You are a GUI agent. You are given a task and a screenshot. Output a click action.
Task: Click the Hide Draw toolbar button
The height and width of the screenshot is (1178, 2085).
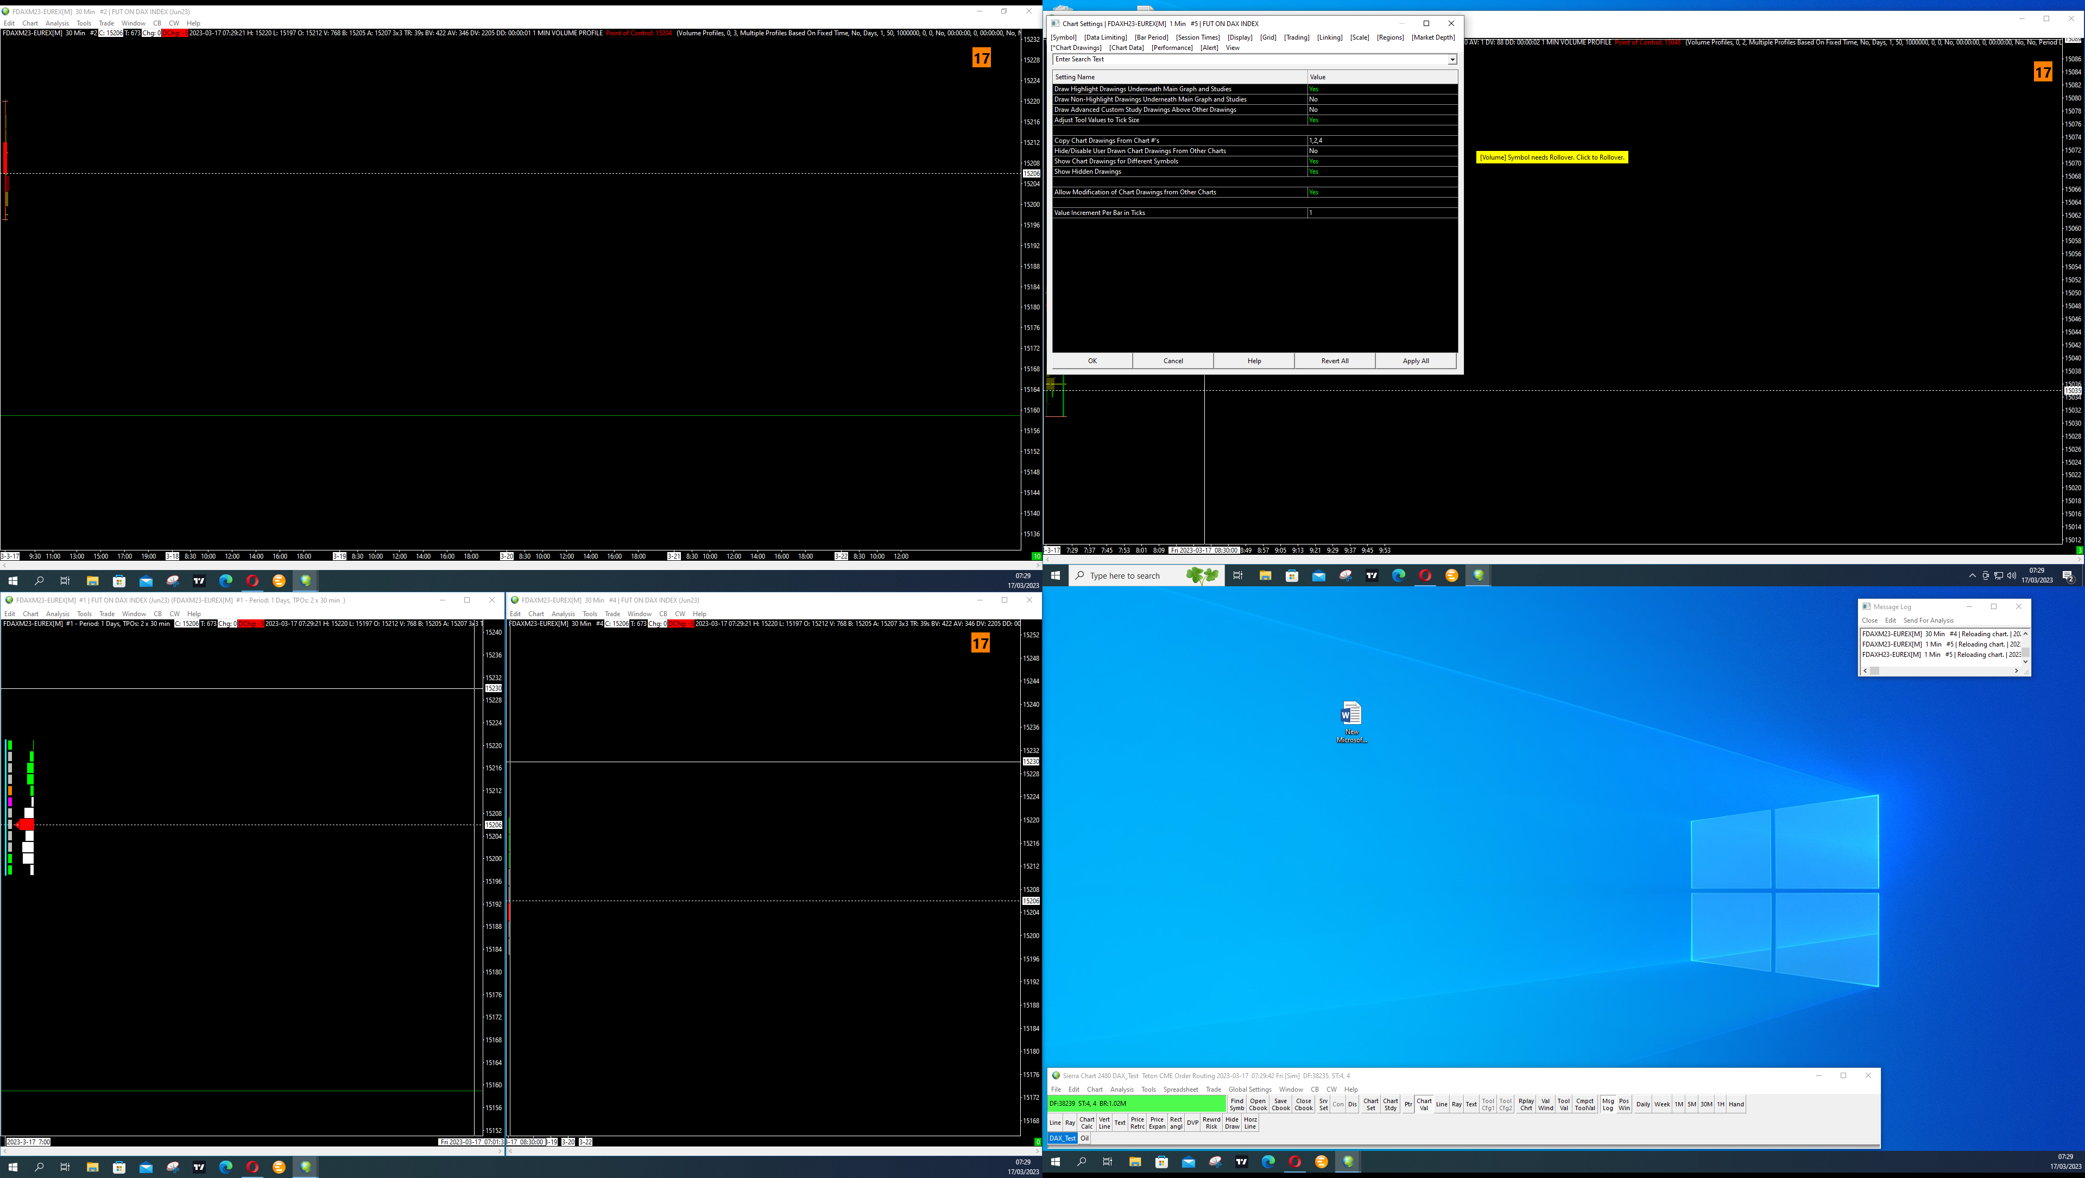(x=1231, y=1122)
